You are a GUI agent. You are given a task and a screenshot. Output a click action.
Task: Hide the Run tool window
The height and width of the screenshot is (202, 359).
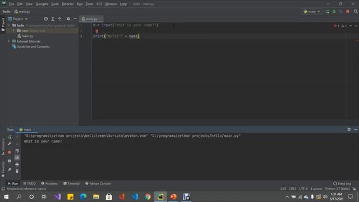pos(356,130)
